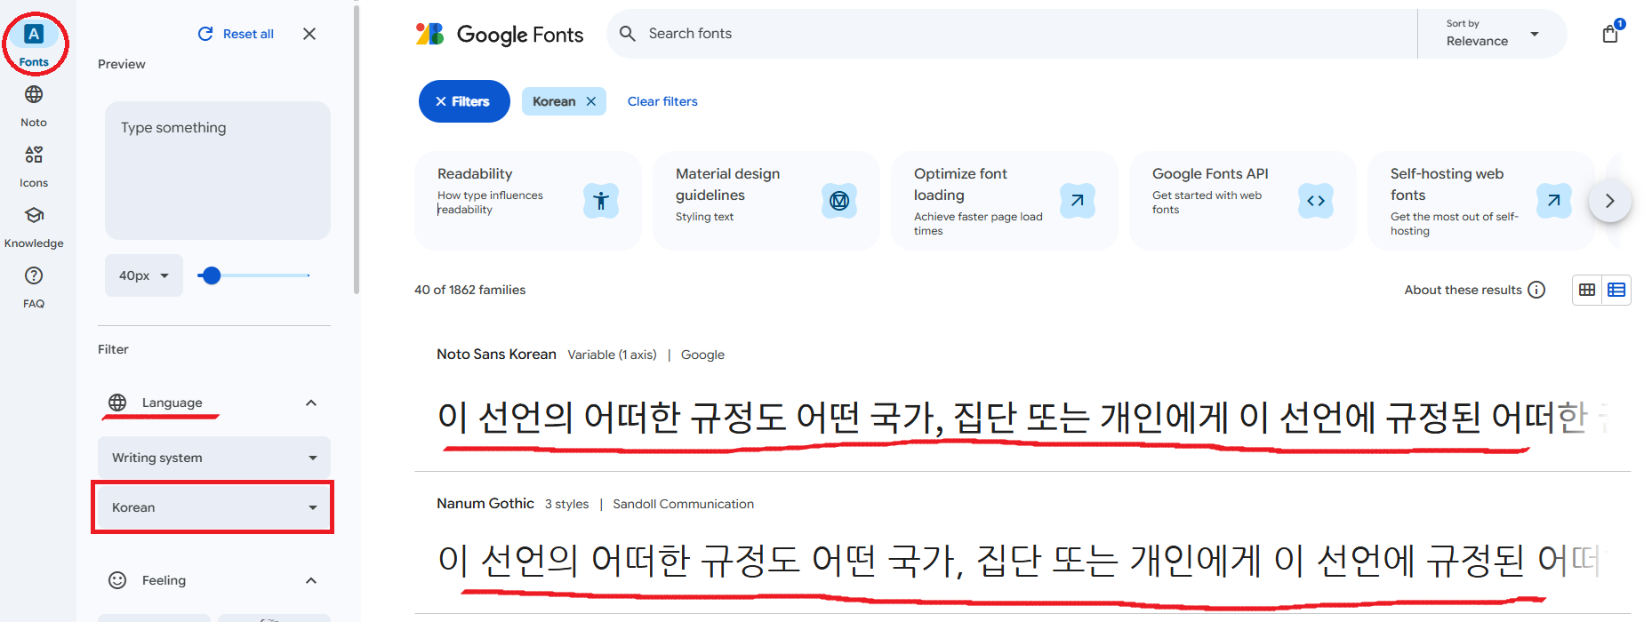1652x622 pixels.
Task: Click the Noto Sans Korean sample text
Action: (1022, 417)
